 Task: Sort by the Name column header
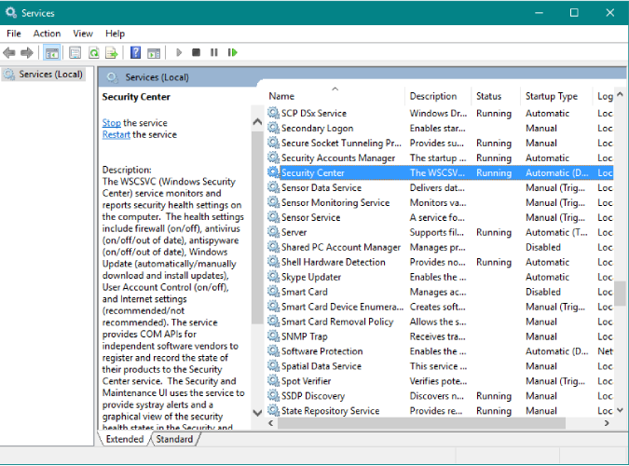pyautogui.click(x=335, y=96)
